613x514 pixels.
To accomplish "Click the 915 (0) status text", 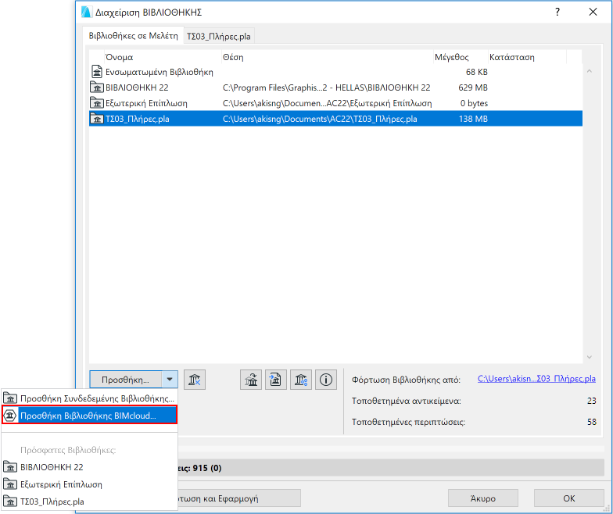I will tap(206, 468).
